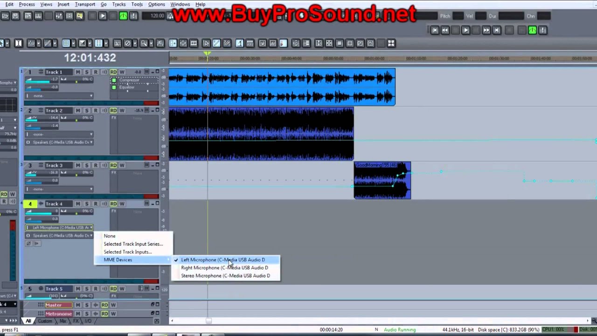The width and height of the screenshot is (597, 336).
Task: Arm Track 3 for recording with R
Action: point(96,165)
